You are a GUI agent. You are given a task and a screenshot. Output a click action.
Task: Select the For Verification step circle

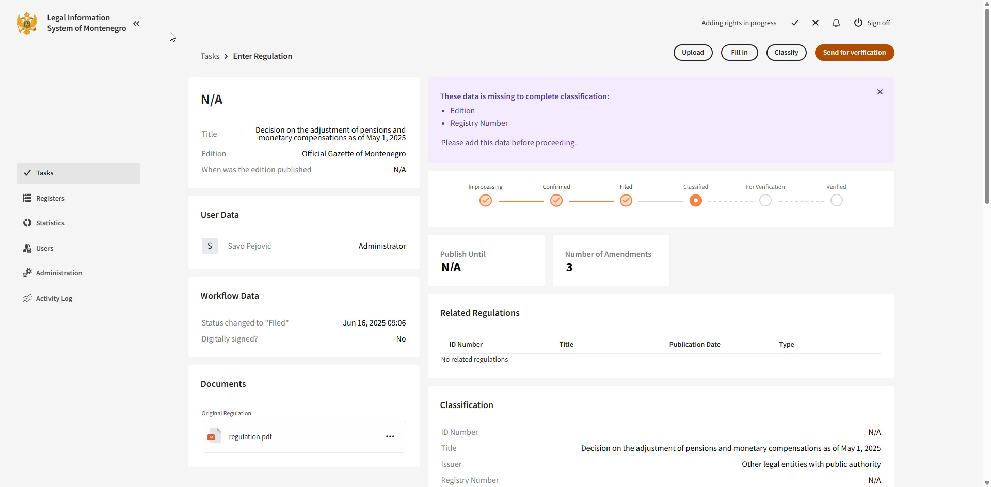click(x=765, y=201)
